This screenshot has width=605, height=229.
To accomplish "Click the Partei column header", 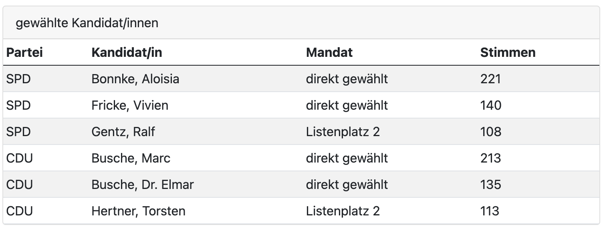I will coord(24,52).
